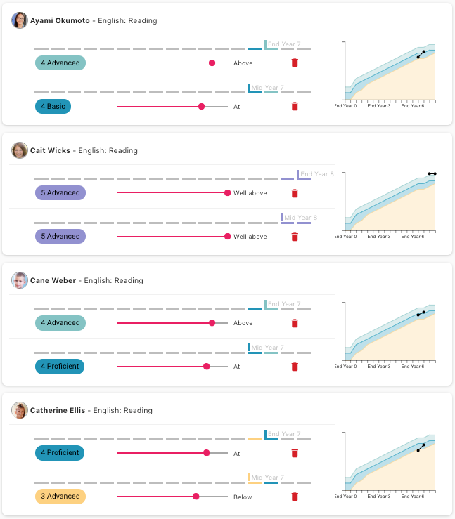455x519 pixels.
Task: Delete Ayami Okumoto's Mid Year 7 assessment
Action: [x=295, y=107]
